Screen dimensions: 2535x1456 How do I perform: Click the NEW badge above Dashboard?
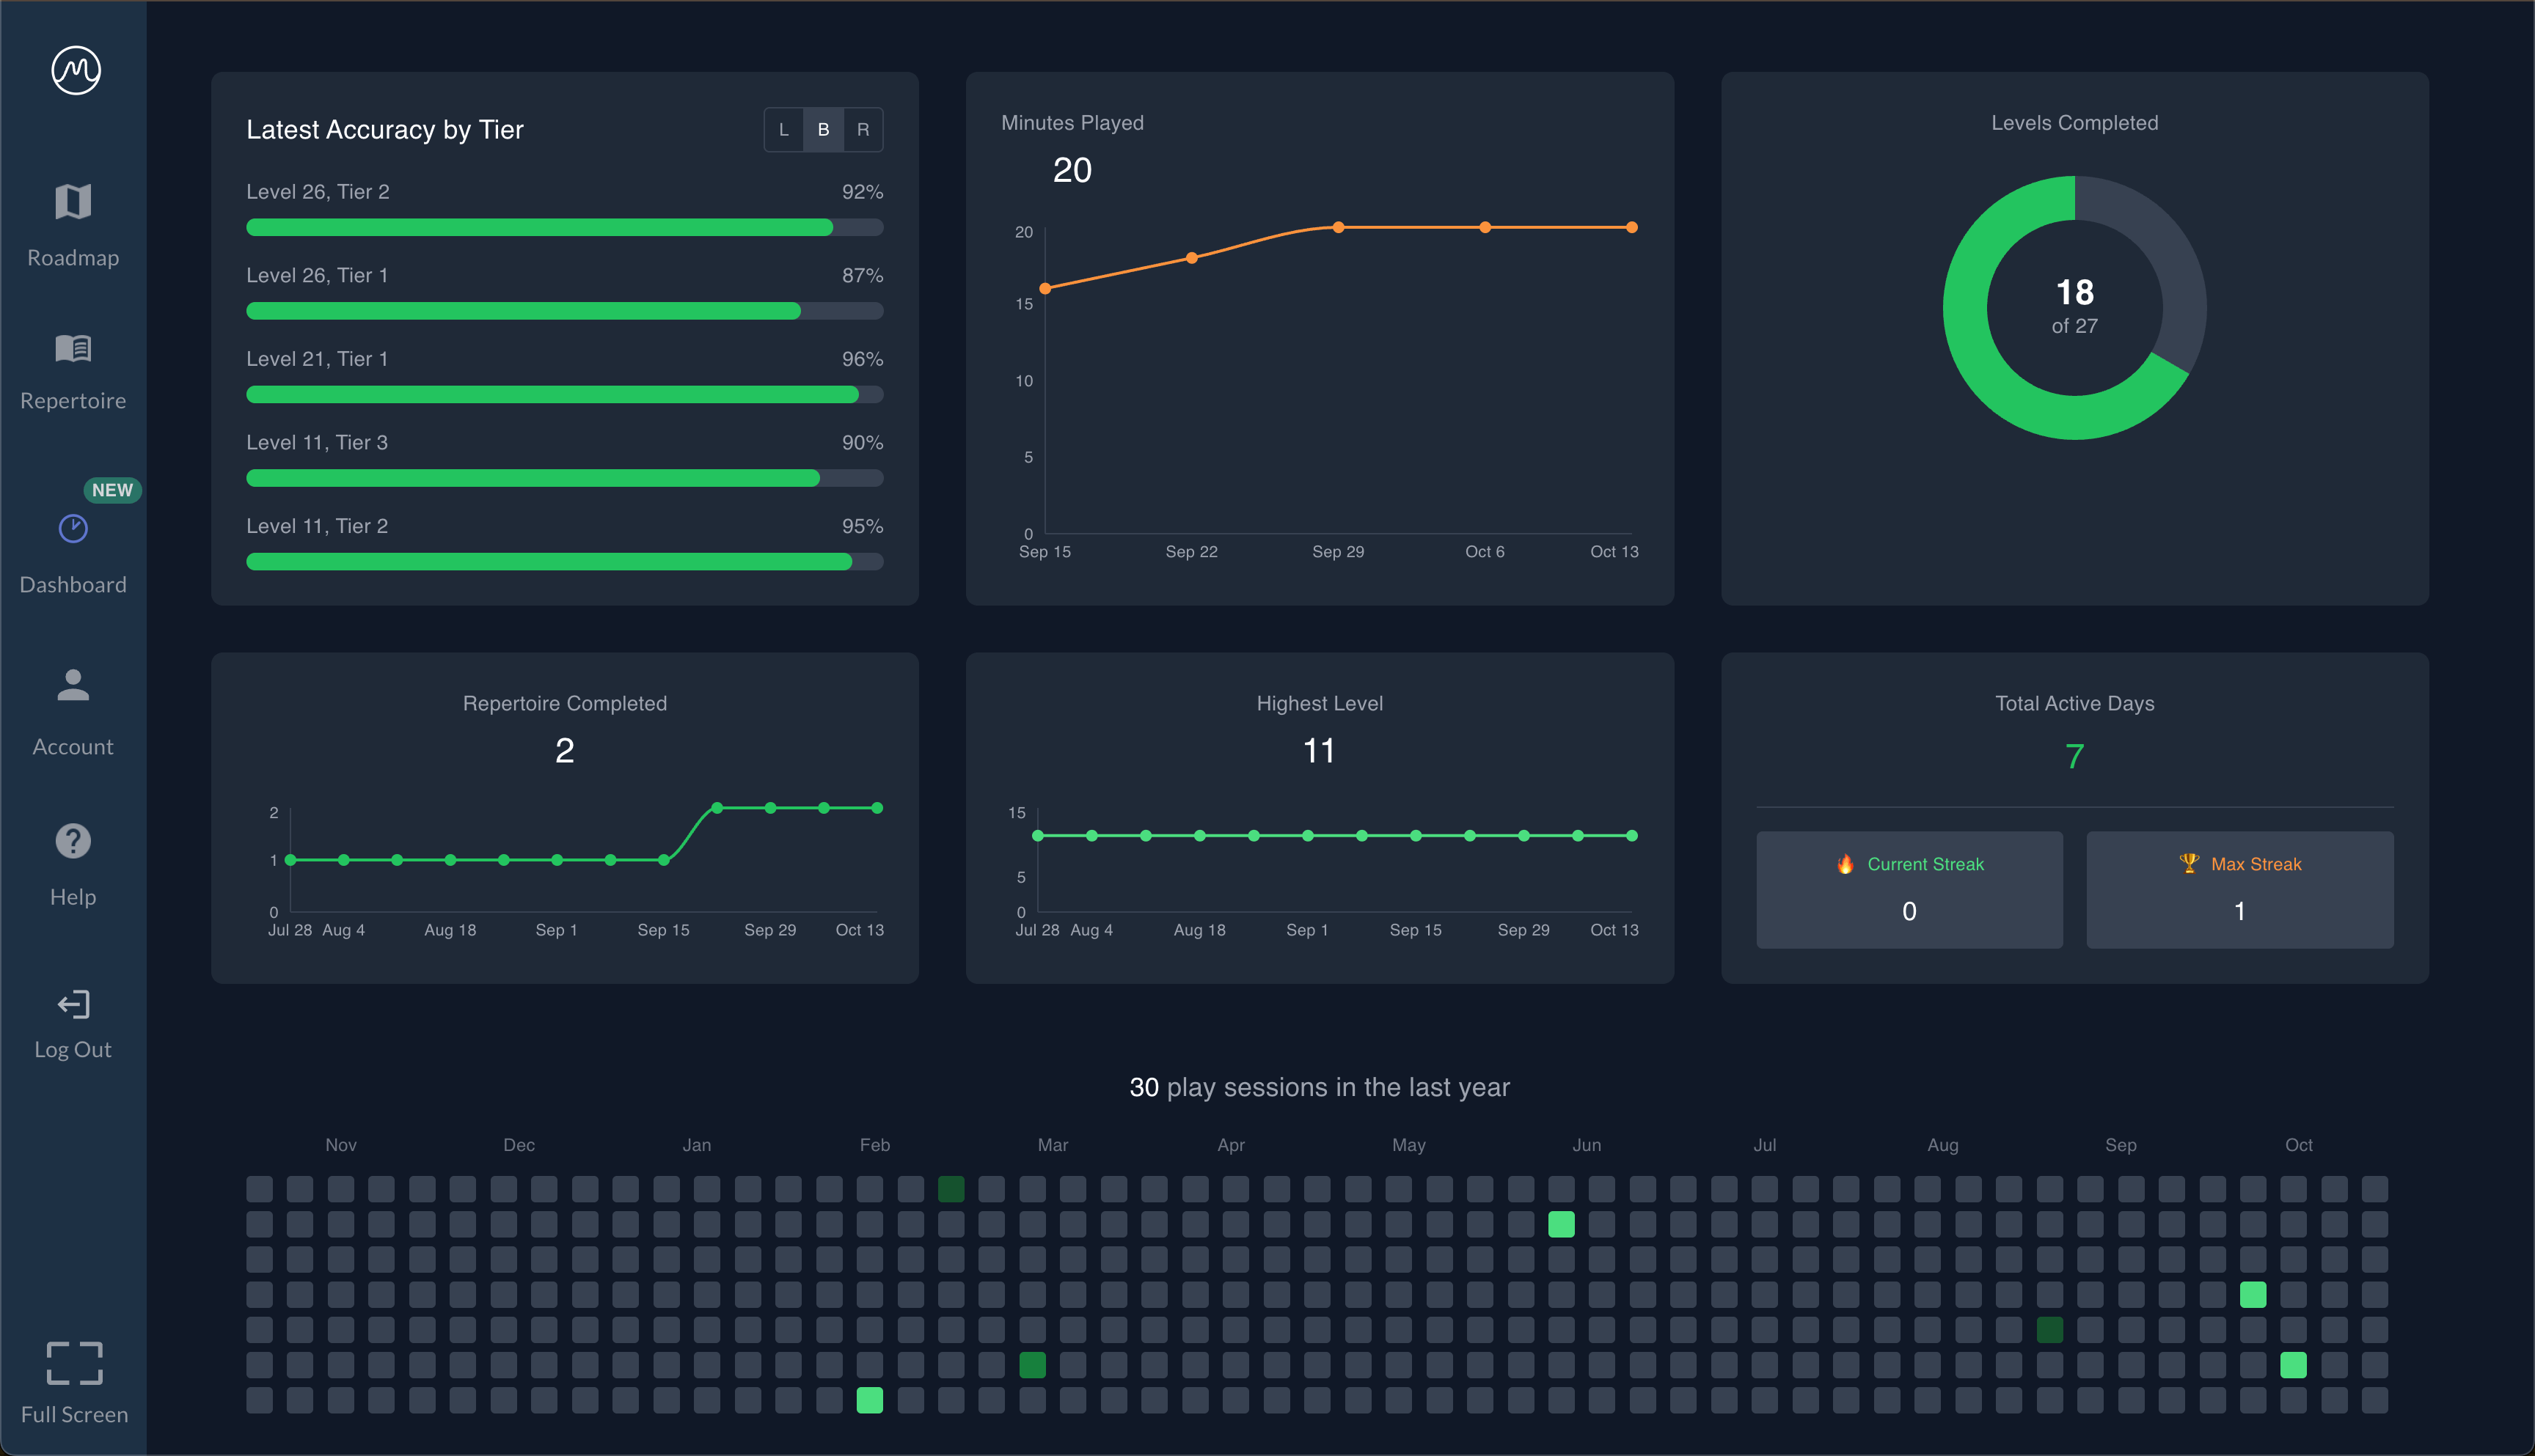coord(112,490)
